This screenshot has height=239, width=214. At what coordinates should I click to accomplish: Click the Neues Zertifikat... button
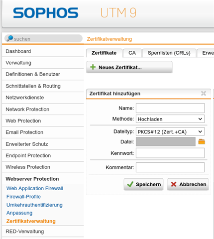tap(129, 67)
